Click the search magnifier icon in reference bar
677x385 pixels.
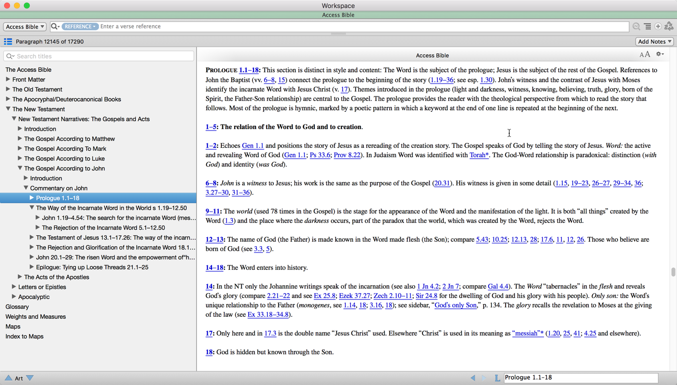[x=55, y=26]
